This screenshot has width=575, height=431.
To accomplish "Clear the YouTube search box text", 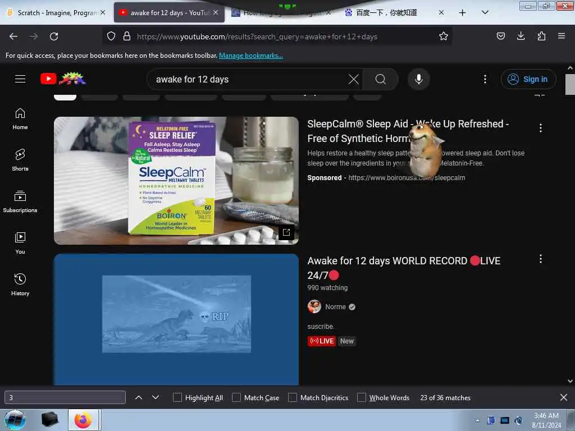I will pyautogui.click(x=354, y=79).
